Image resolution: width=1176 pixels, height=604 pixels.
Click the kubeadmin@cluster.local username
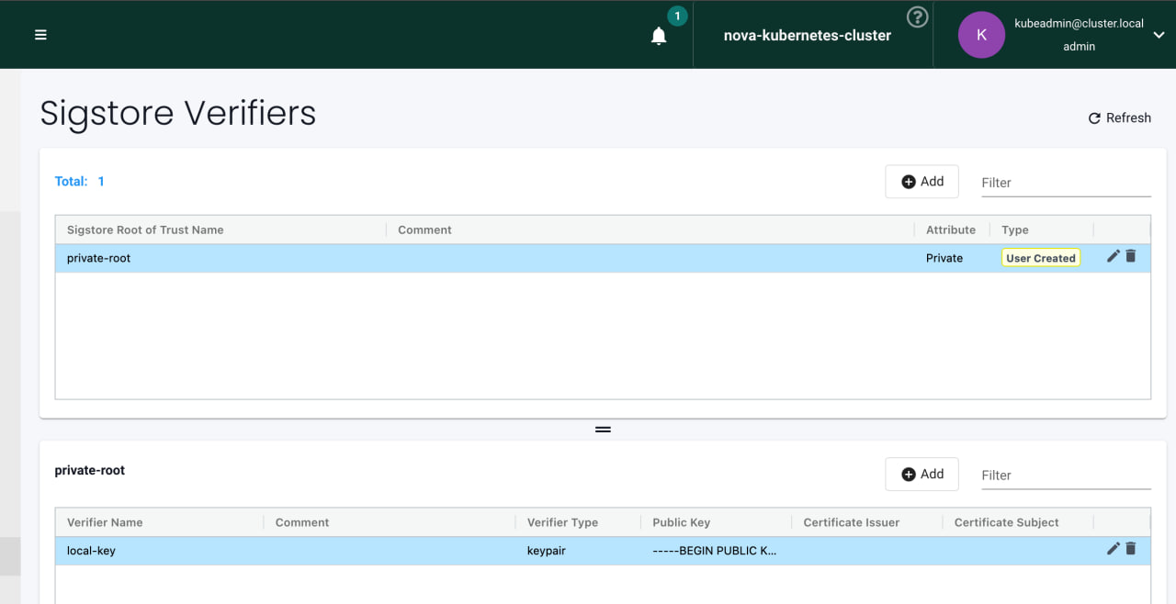(1079, 23)
